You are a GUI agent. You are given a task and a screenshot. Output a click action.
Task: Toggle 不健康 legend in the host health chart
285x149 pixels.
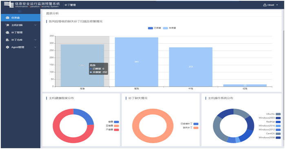click(x=112, y=130)
